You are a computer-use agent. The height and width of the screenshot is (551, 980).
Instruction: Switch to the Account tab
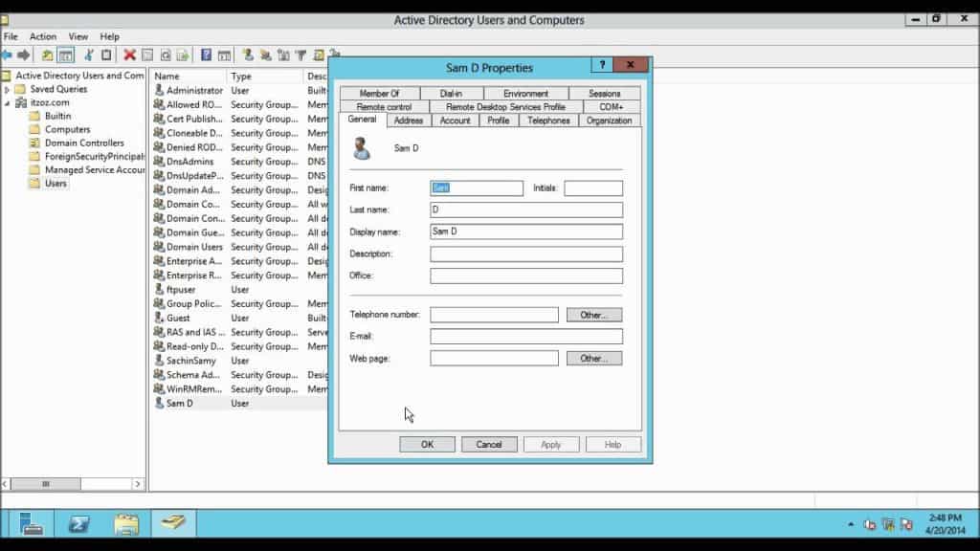click(x=455, y=121)
